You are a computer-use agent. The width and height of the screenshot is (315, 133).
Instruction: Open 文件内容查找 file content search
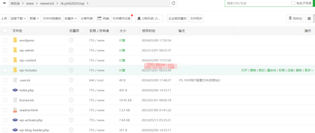tap(52, 18)
